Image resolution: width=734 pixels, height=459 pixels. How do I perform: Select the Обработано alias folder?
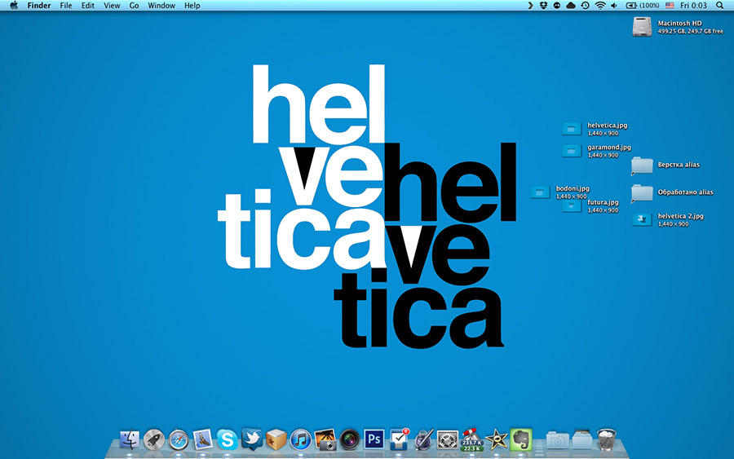642,192
